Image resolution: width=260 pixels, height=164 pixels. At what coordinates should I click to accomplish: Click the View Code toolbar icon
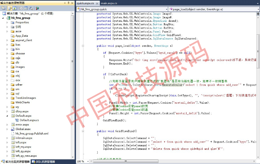pos(21,8)
